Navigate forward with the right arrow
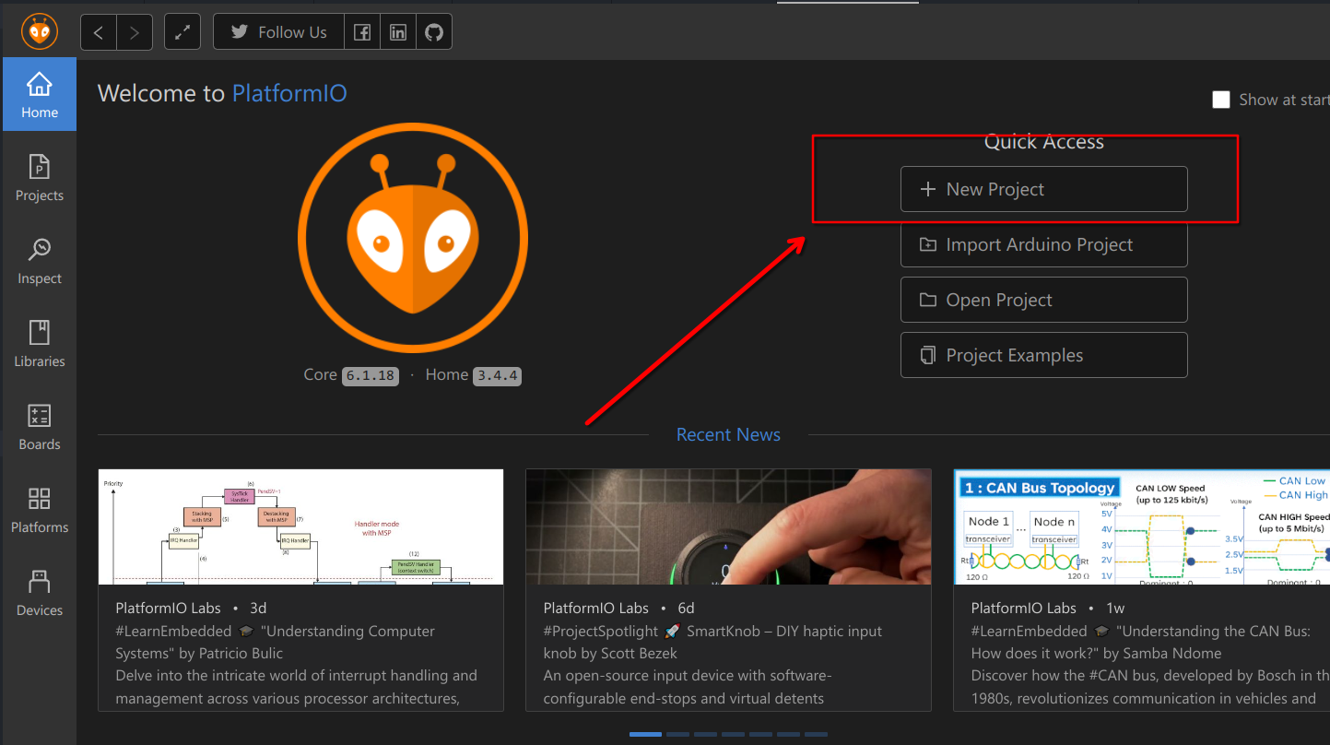 tap(135, 31)
